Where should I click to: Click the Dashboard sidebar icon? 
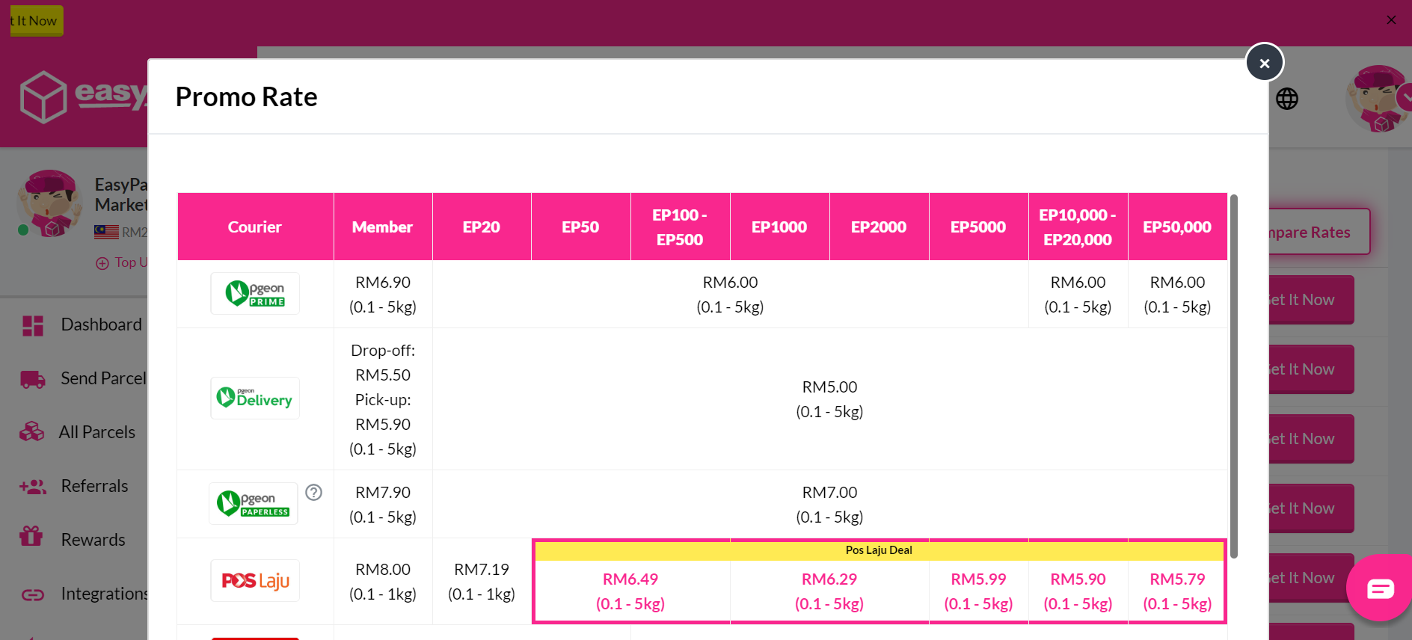coord(33,325)
